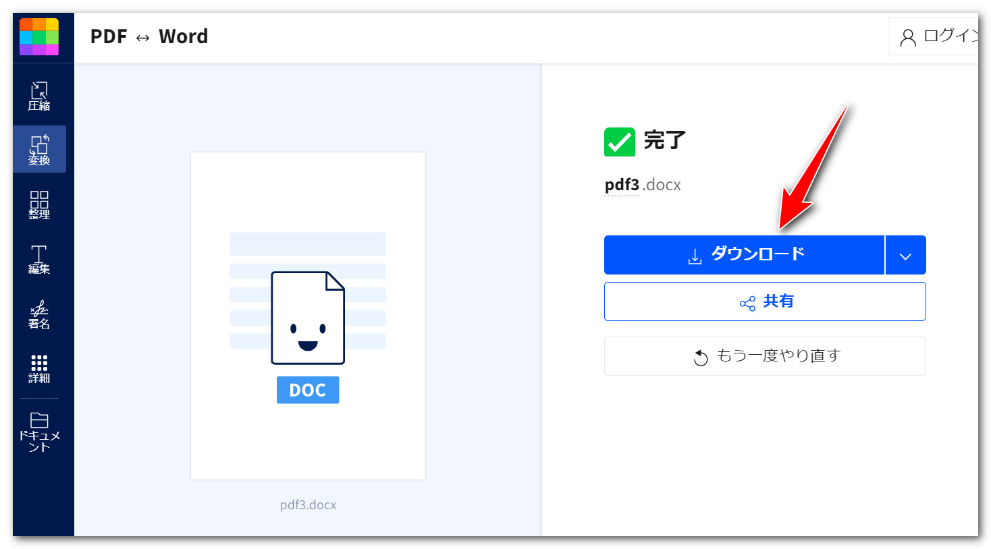Click the PDF ↔ Word title
991x549 pixels.
(x=149, y=36)
